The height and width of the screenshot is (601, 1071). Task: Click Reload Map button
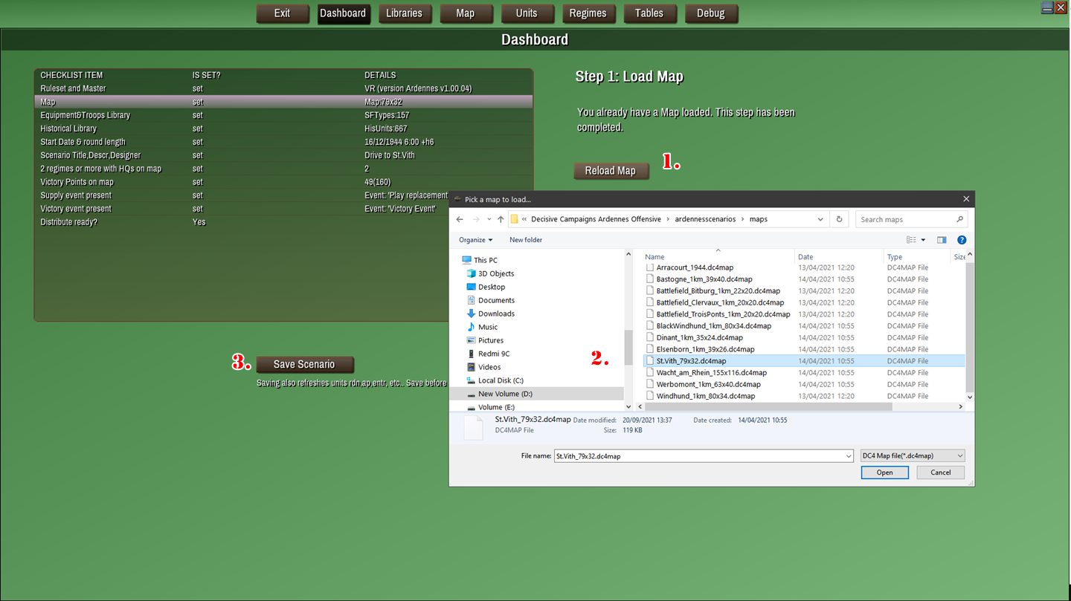pyautogui.click(x=611, y=171)
